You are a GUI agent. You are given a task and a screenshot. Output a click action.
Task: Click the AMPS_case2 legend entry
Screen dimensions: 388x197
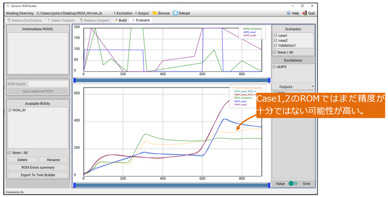[x=249, y=35]
